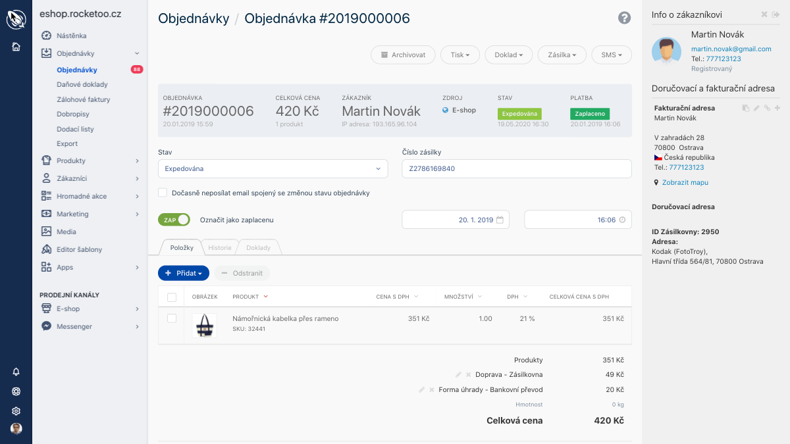This screenshot has width=790, height=444.
Task: Open the SMS dropdown button
Action: [612, 55]
